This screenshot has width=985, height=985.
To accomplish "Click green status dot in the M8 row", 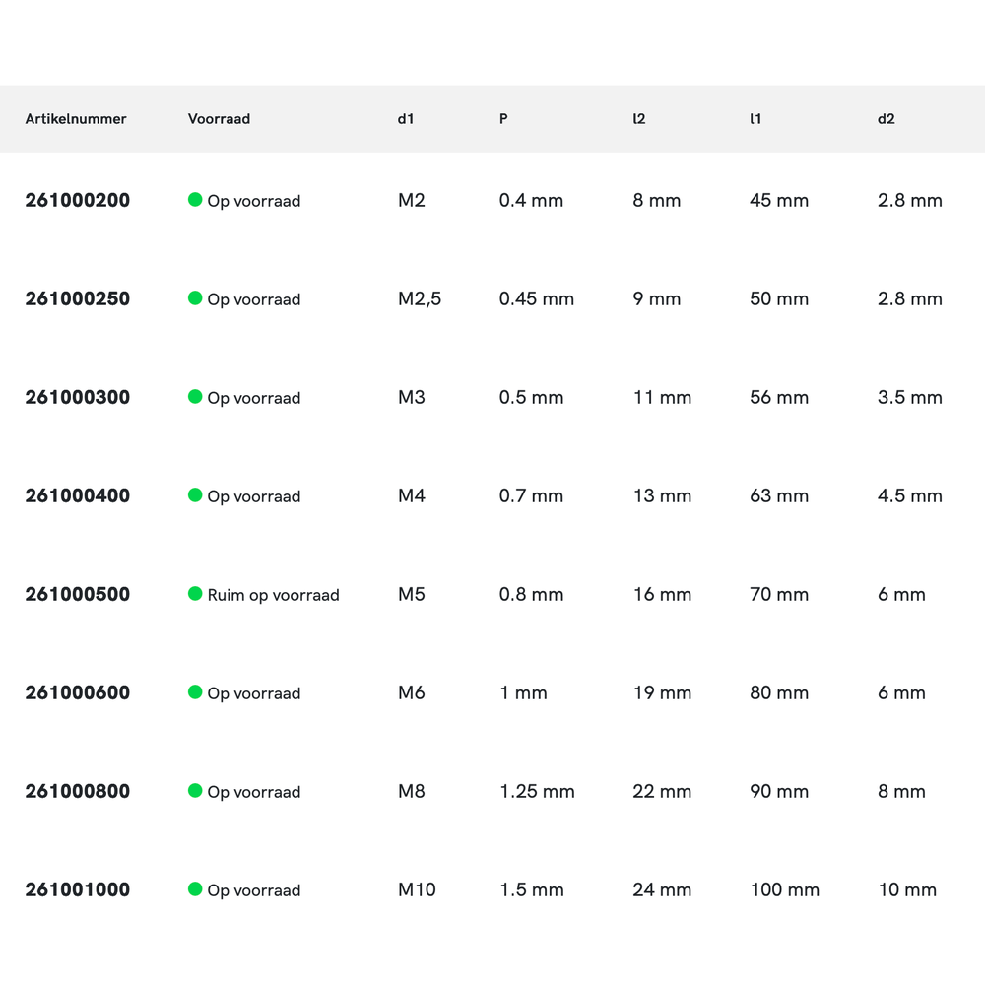I will tap(195, 791).
